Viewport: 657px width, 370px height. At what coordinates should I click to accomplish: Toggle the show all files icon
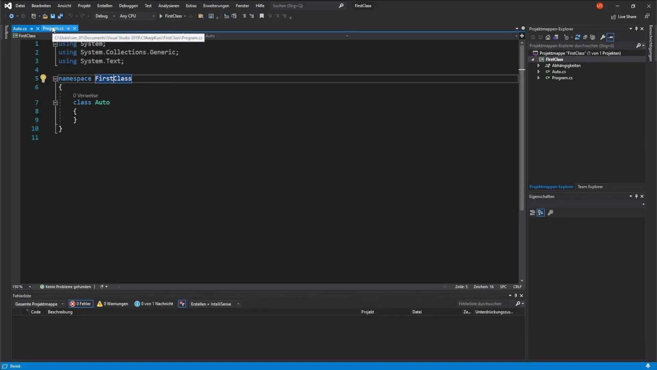tap(593, 37)
